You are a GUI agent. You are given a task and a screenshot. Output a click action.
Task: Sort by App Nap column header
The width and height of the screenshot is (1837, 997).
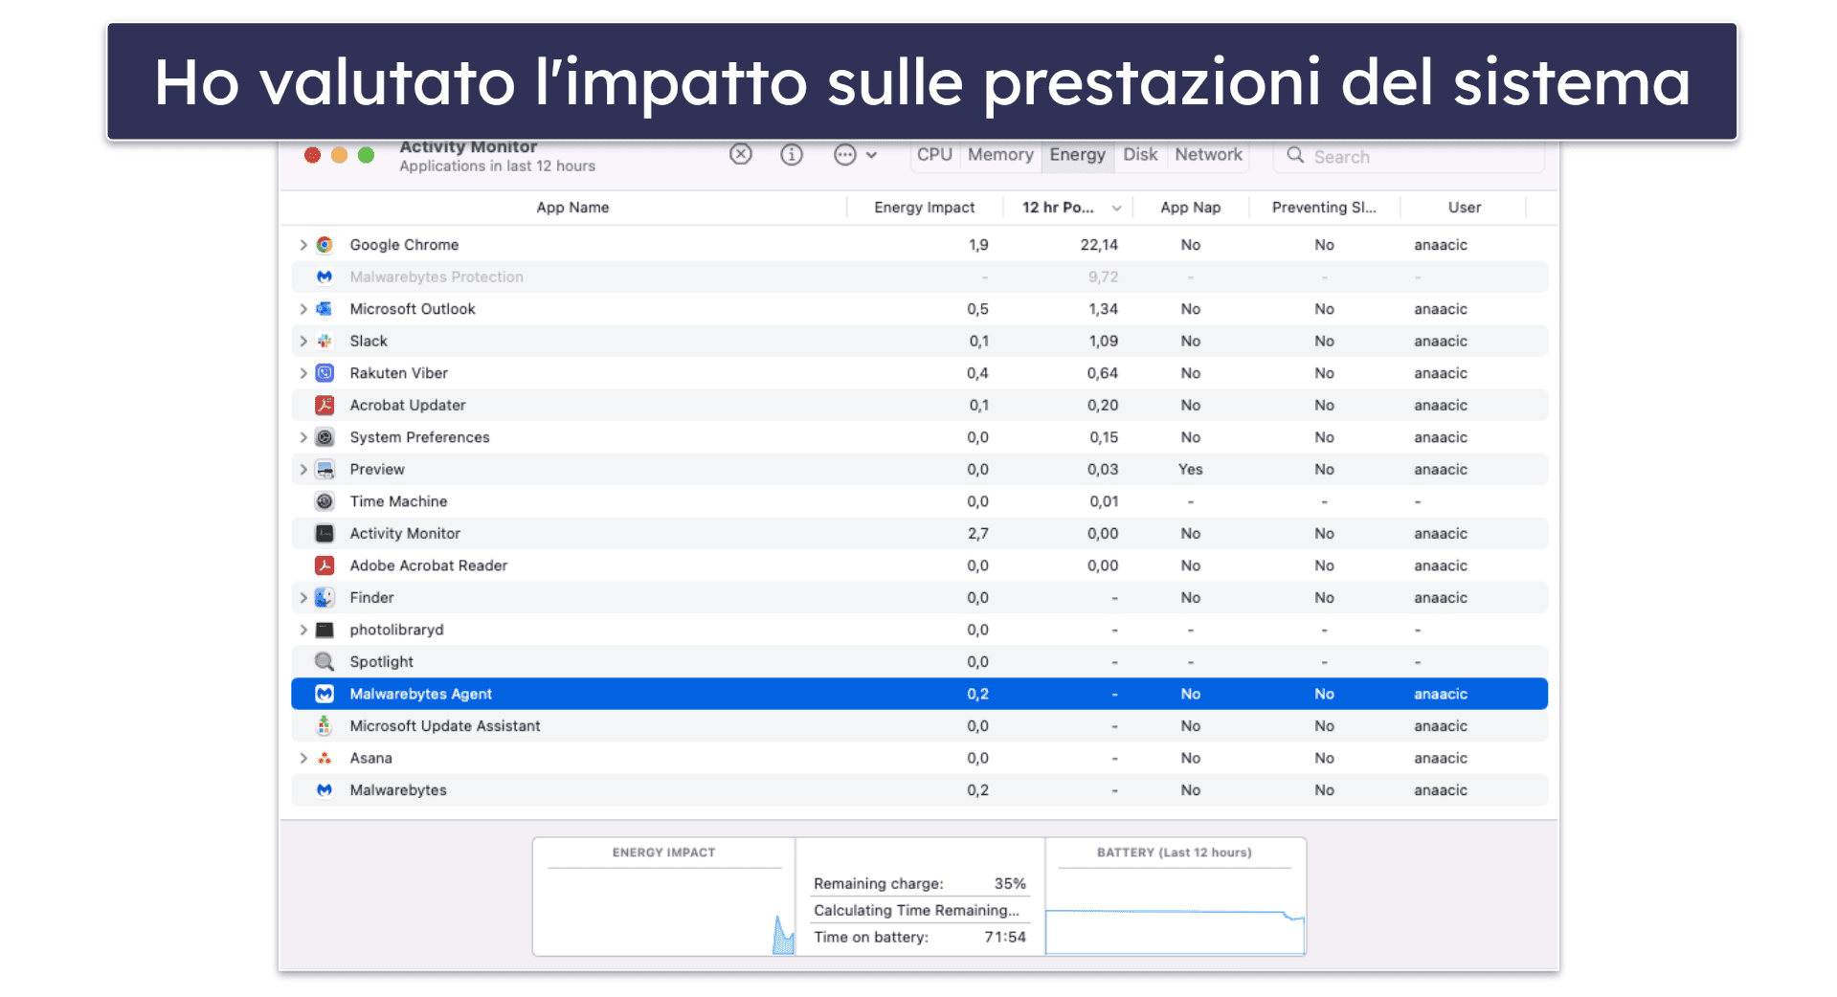click(1190, 208)
